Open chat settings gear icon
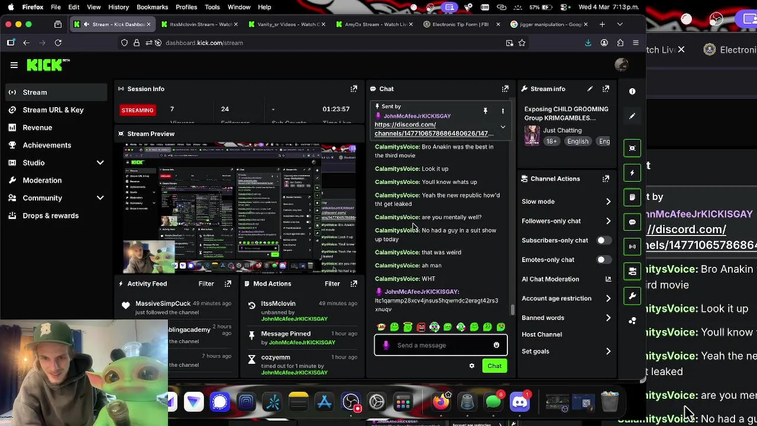The width and height of the screenshot is (757, 426). [x=471, y=366]
